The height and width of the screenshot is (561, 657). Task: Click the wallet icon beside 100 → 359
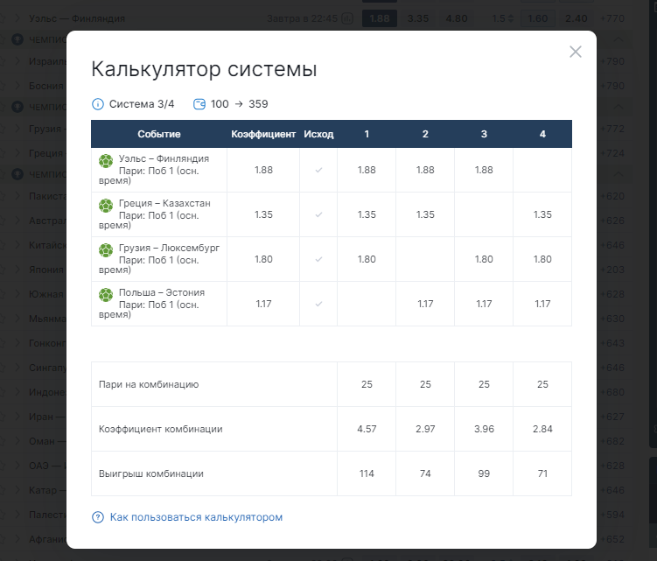coord(199,104)
